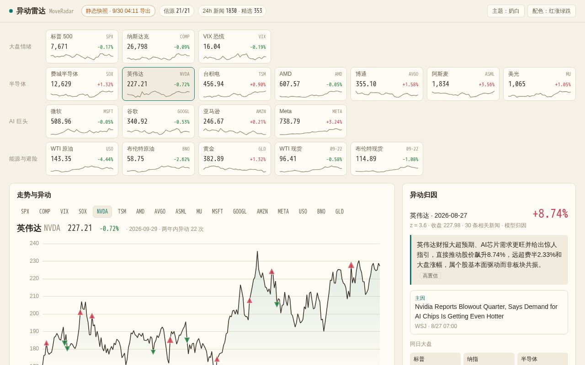Select the BNO chart tab
Screen dimensions: 585x365
(321, 212)
